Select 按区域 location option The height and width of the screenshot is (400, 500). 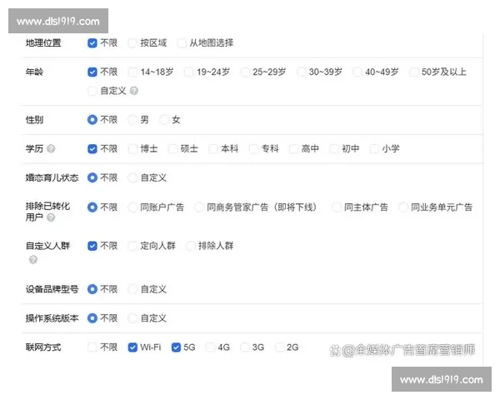point(132,43)
